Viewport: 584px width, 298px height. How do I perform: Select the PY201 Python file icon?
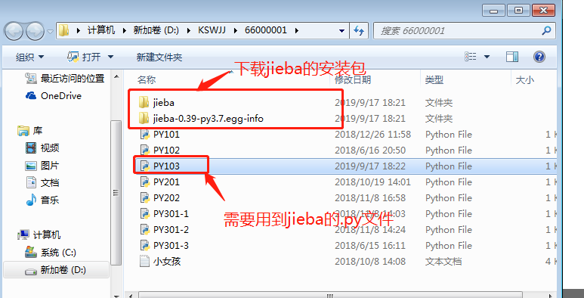click(x=144, y=182)
